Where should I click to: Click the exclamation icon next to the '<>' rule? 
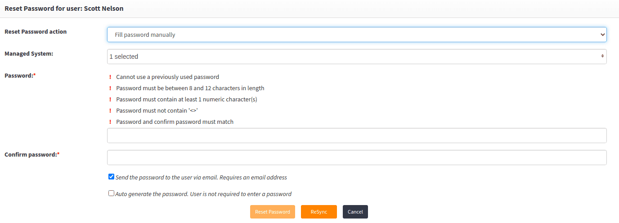pos(110,111)
